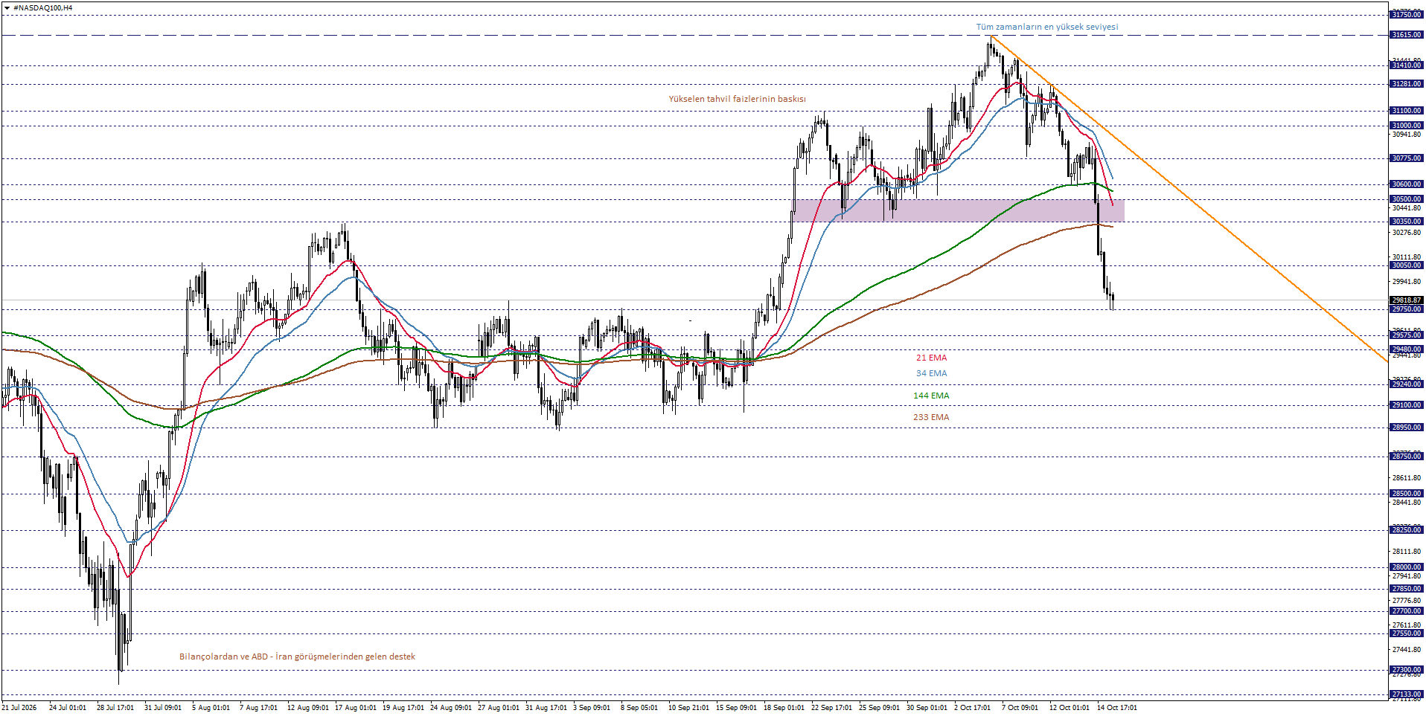Click the '21 Jul 2026' time axis label
This screenshot has height=716, width=1426.
20,708
